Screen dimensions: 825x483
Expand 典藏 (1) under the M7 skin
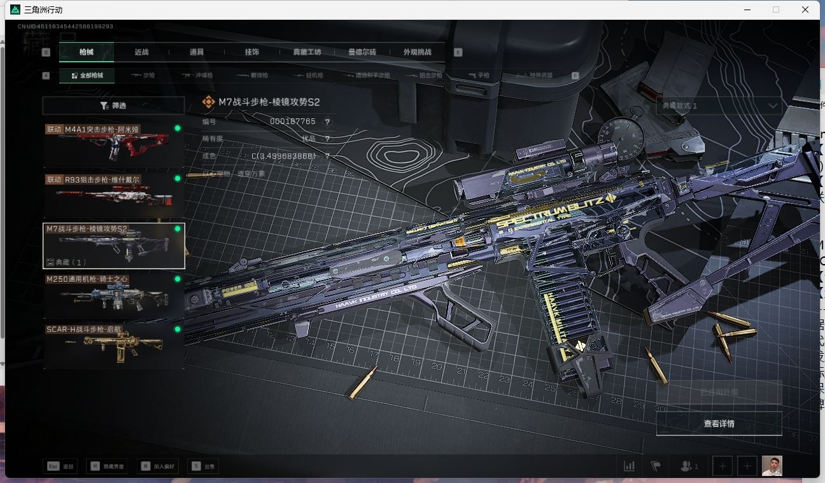click(67, 262)
